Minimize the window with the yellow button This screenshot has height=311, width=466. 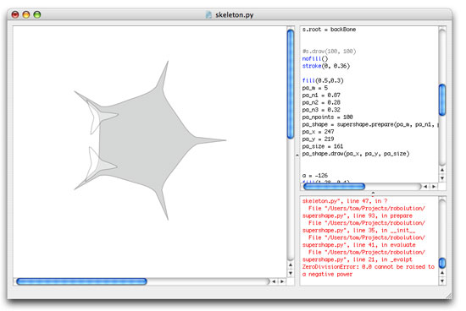point(26,14)
